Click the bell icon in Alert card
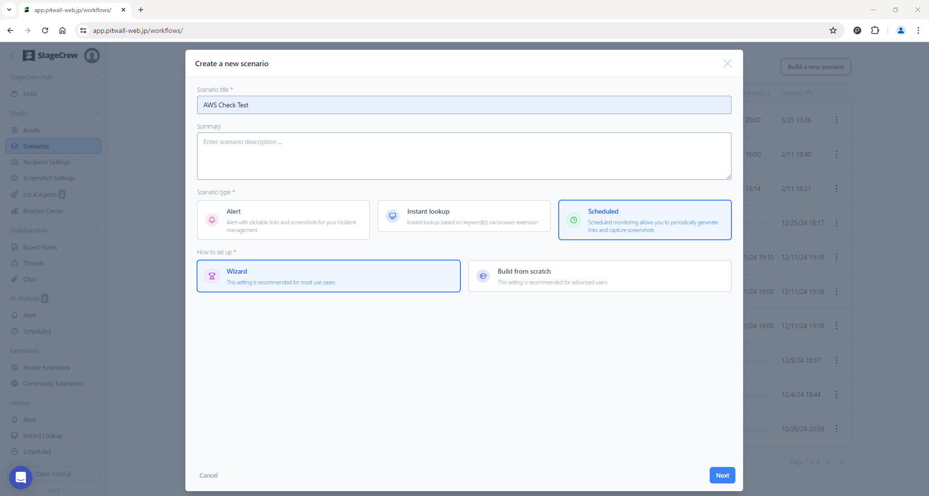Screen dimensions: 929x496 [x=212, y=220]
